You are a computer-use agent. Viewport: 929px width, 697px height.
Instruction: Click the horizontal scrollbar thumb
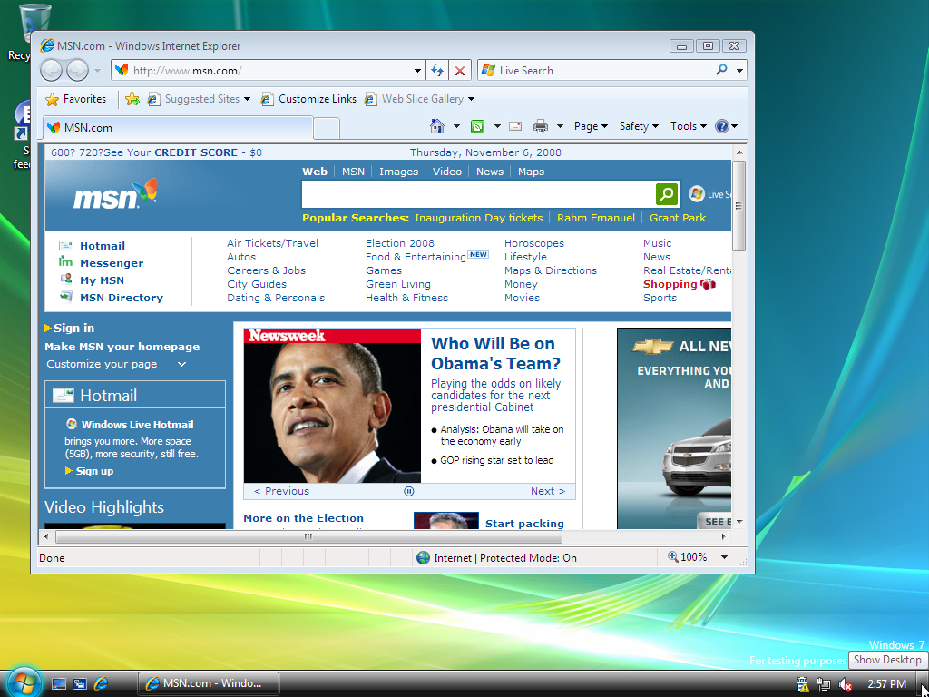click(308, 537)
